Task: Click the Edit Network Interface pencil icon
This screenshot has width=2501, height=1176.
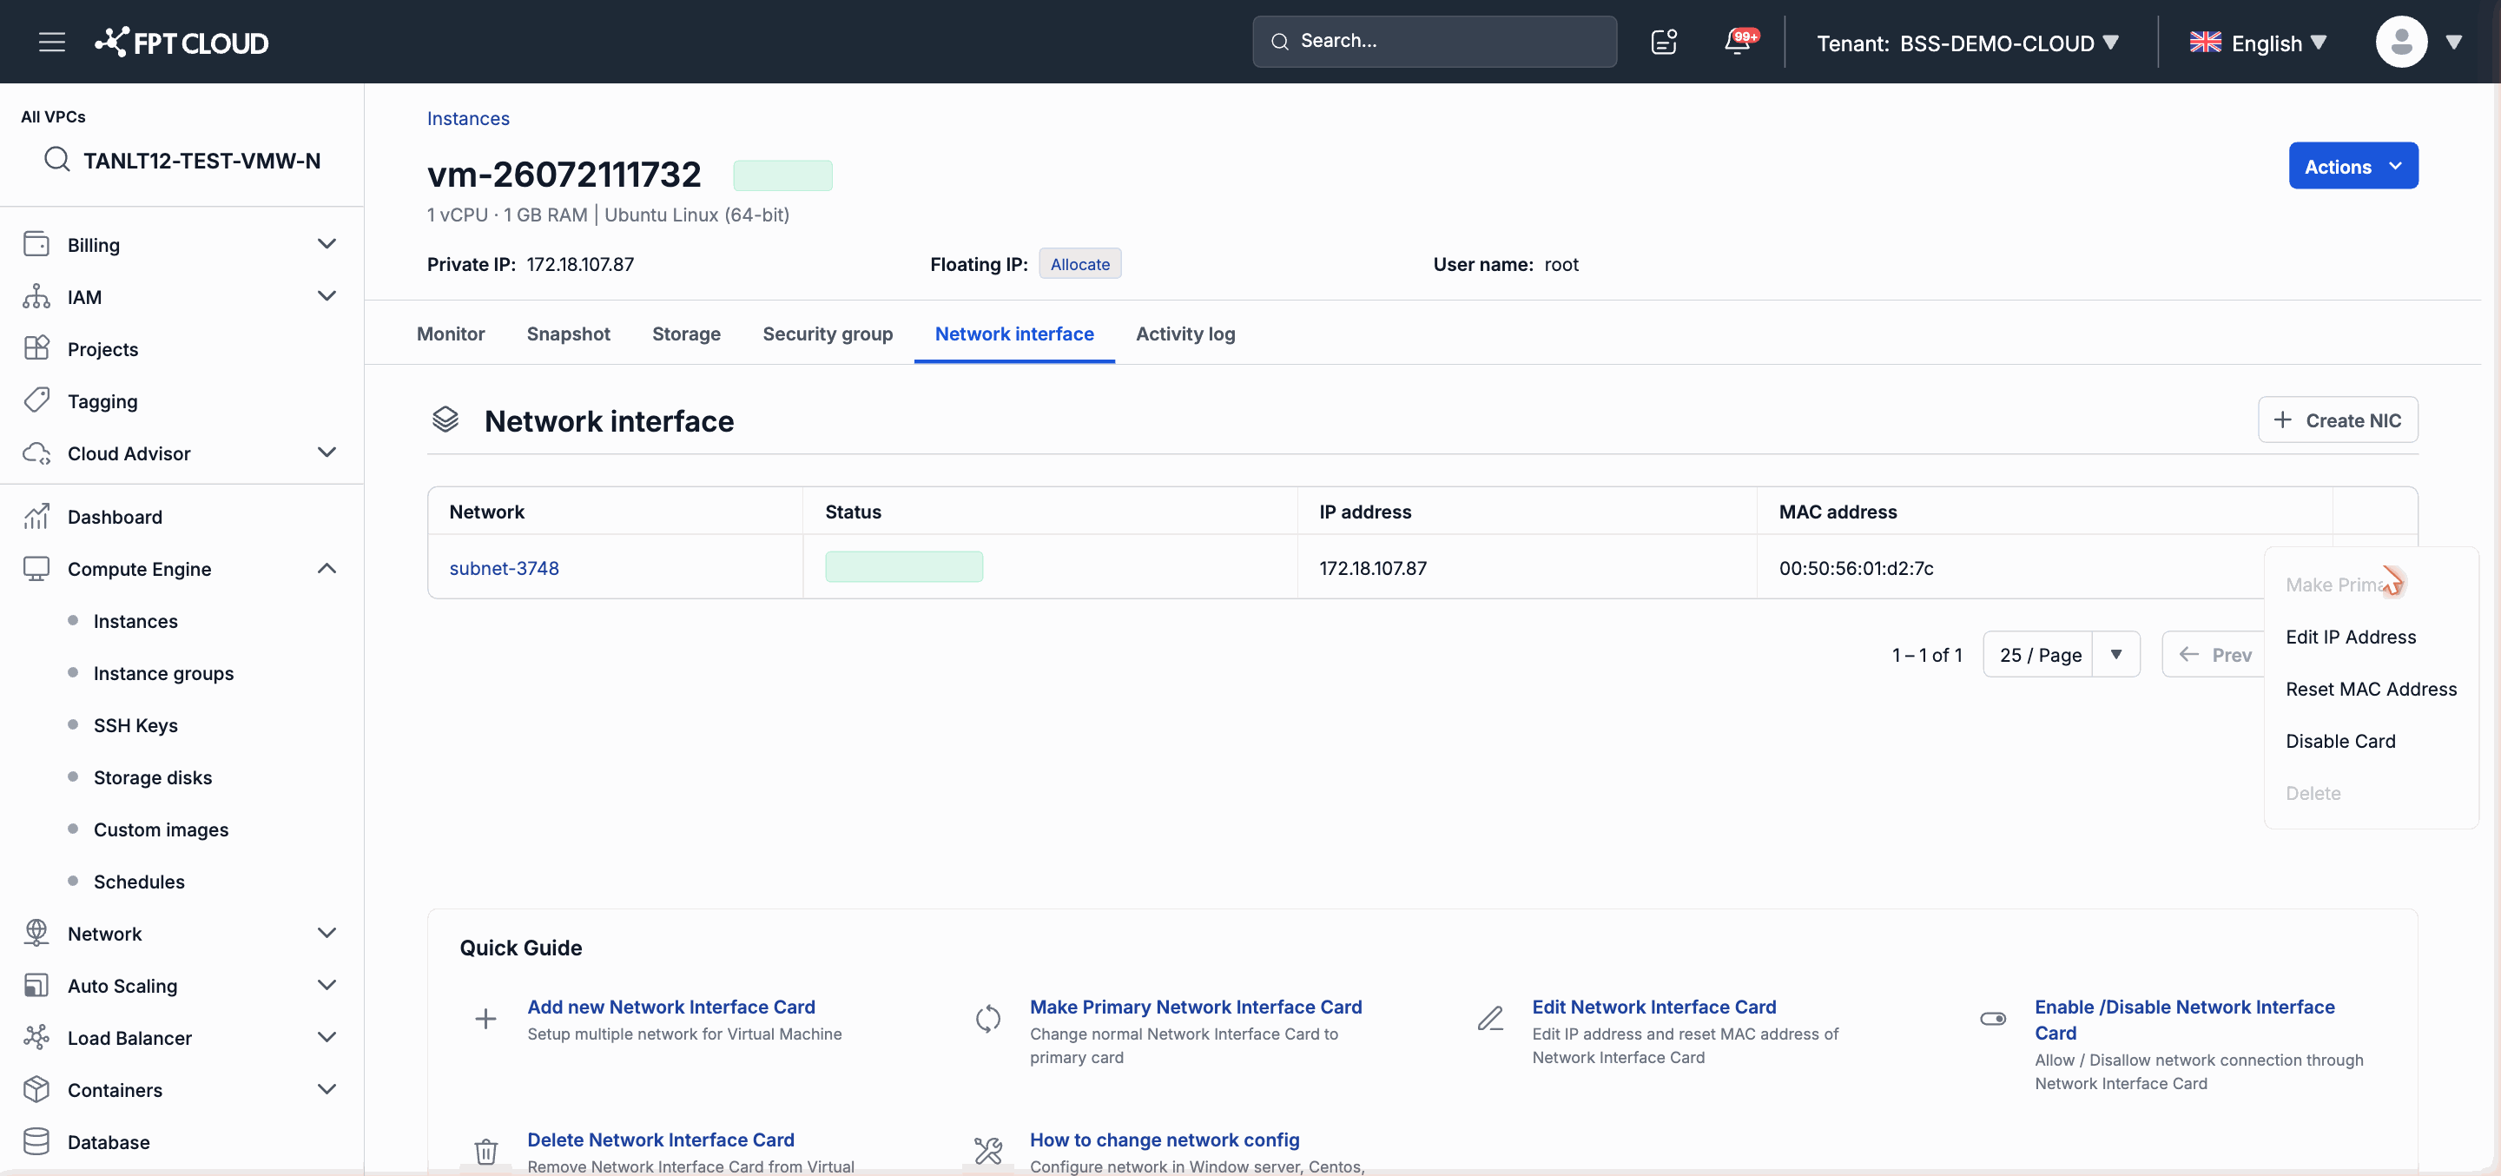Action: point(1490,1018)
